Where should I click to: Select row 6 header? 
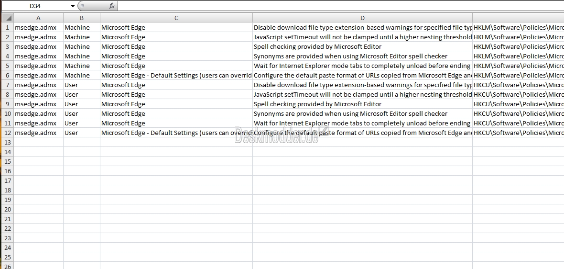coord(8,75)
